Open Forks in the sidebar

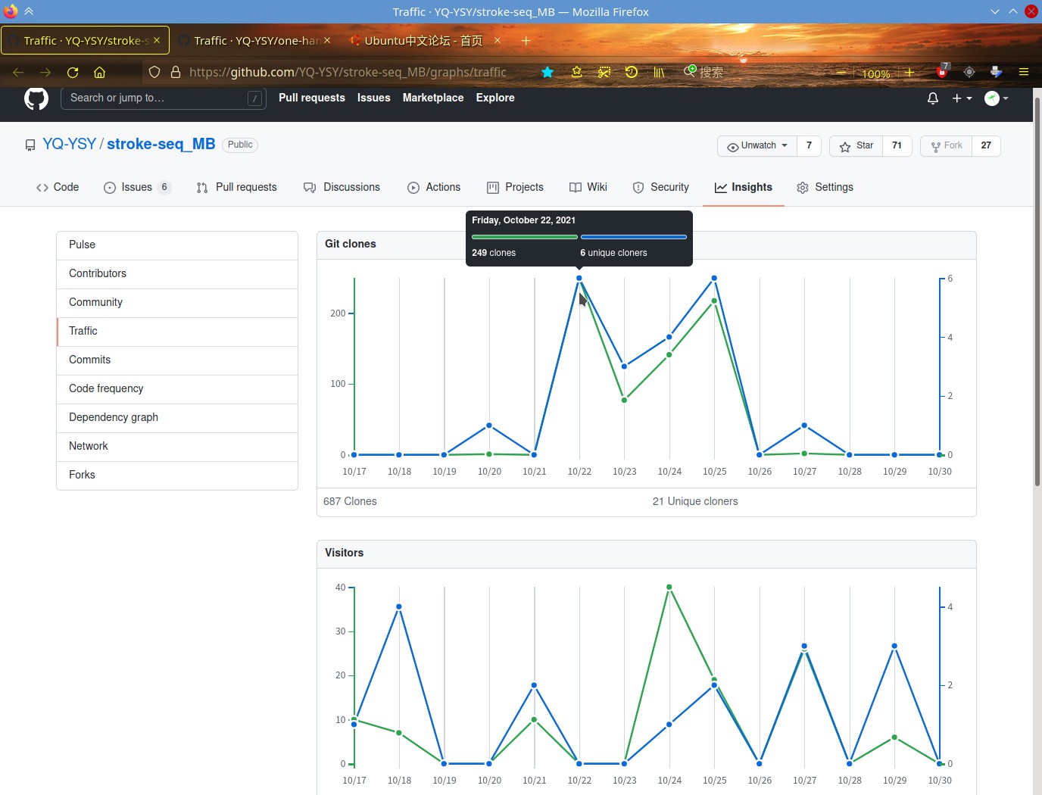click(x=177, y=475)
